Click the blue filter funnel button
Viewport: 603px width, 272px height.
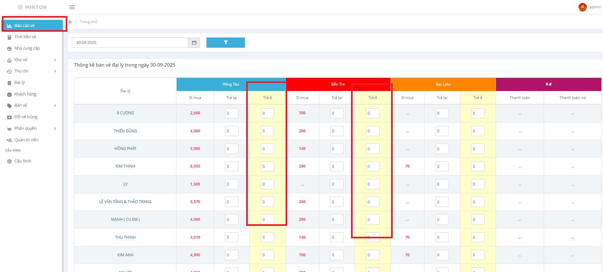[225, 43]
